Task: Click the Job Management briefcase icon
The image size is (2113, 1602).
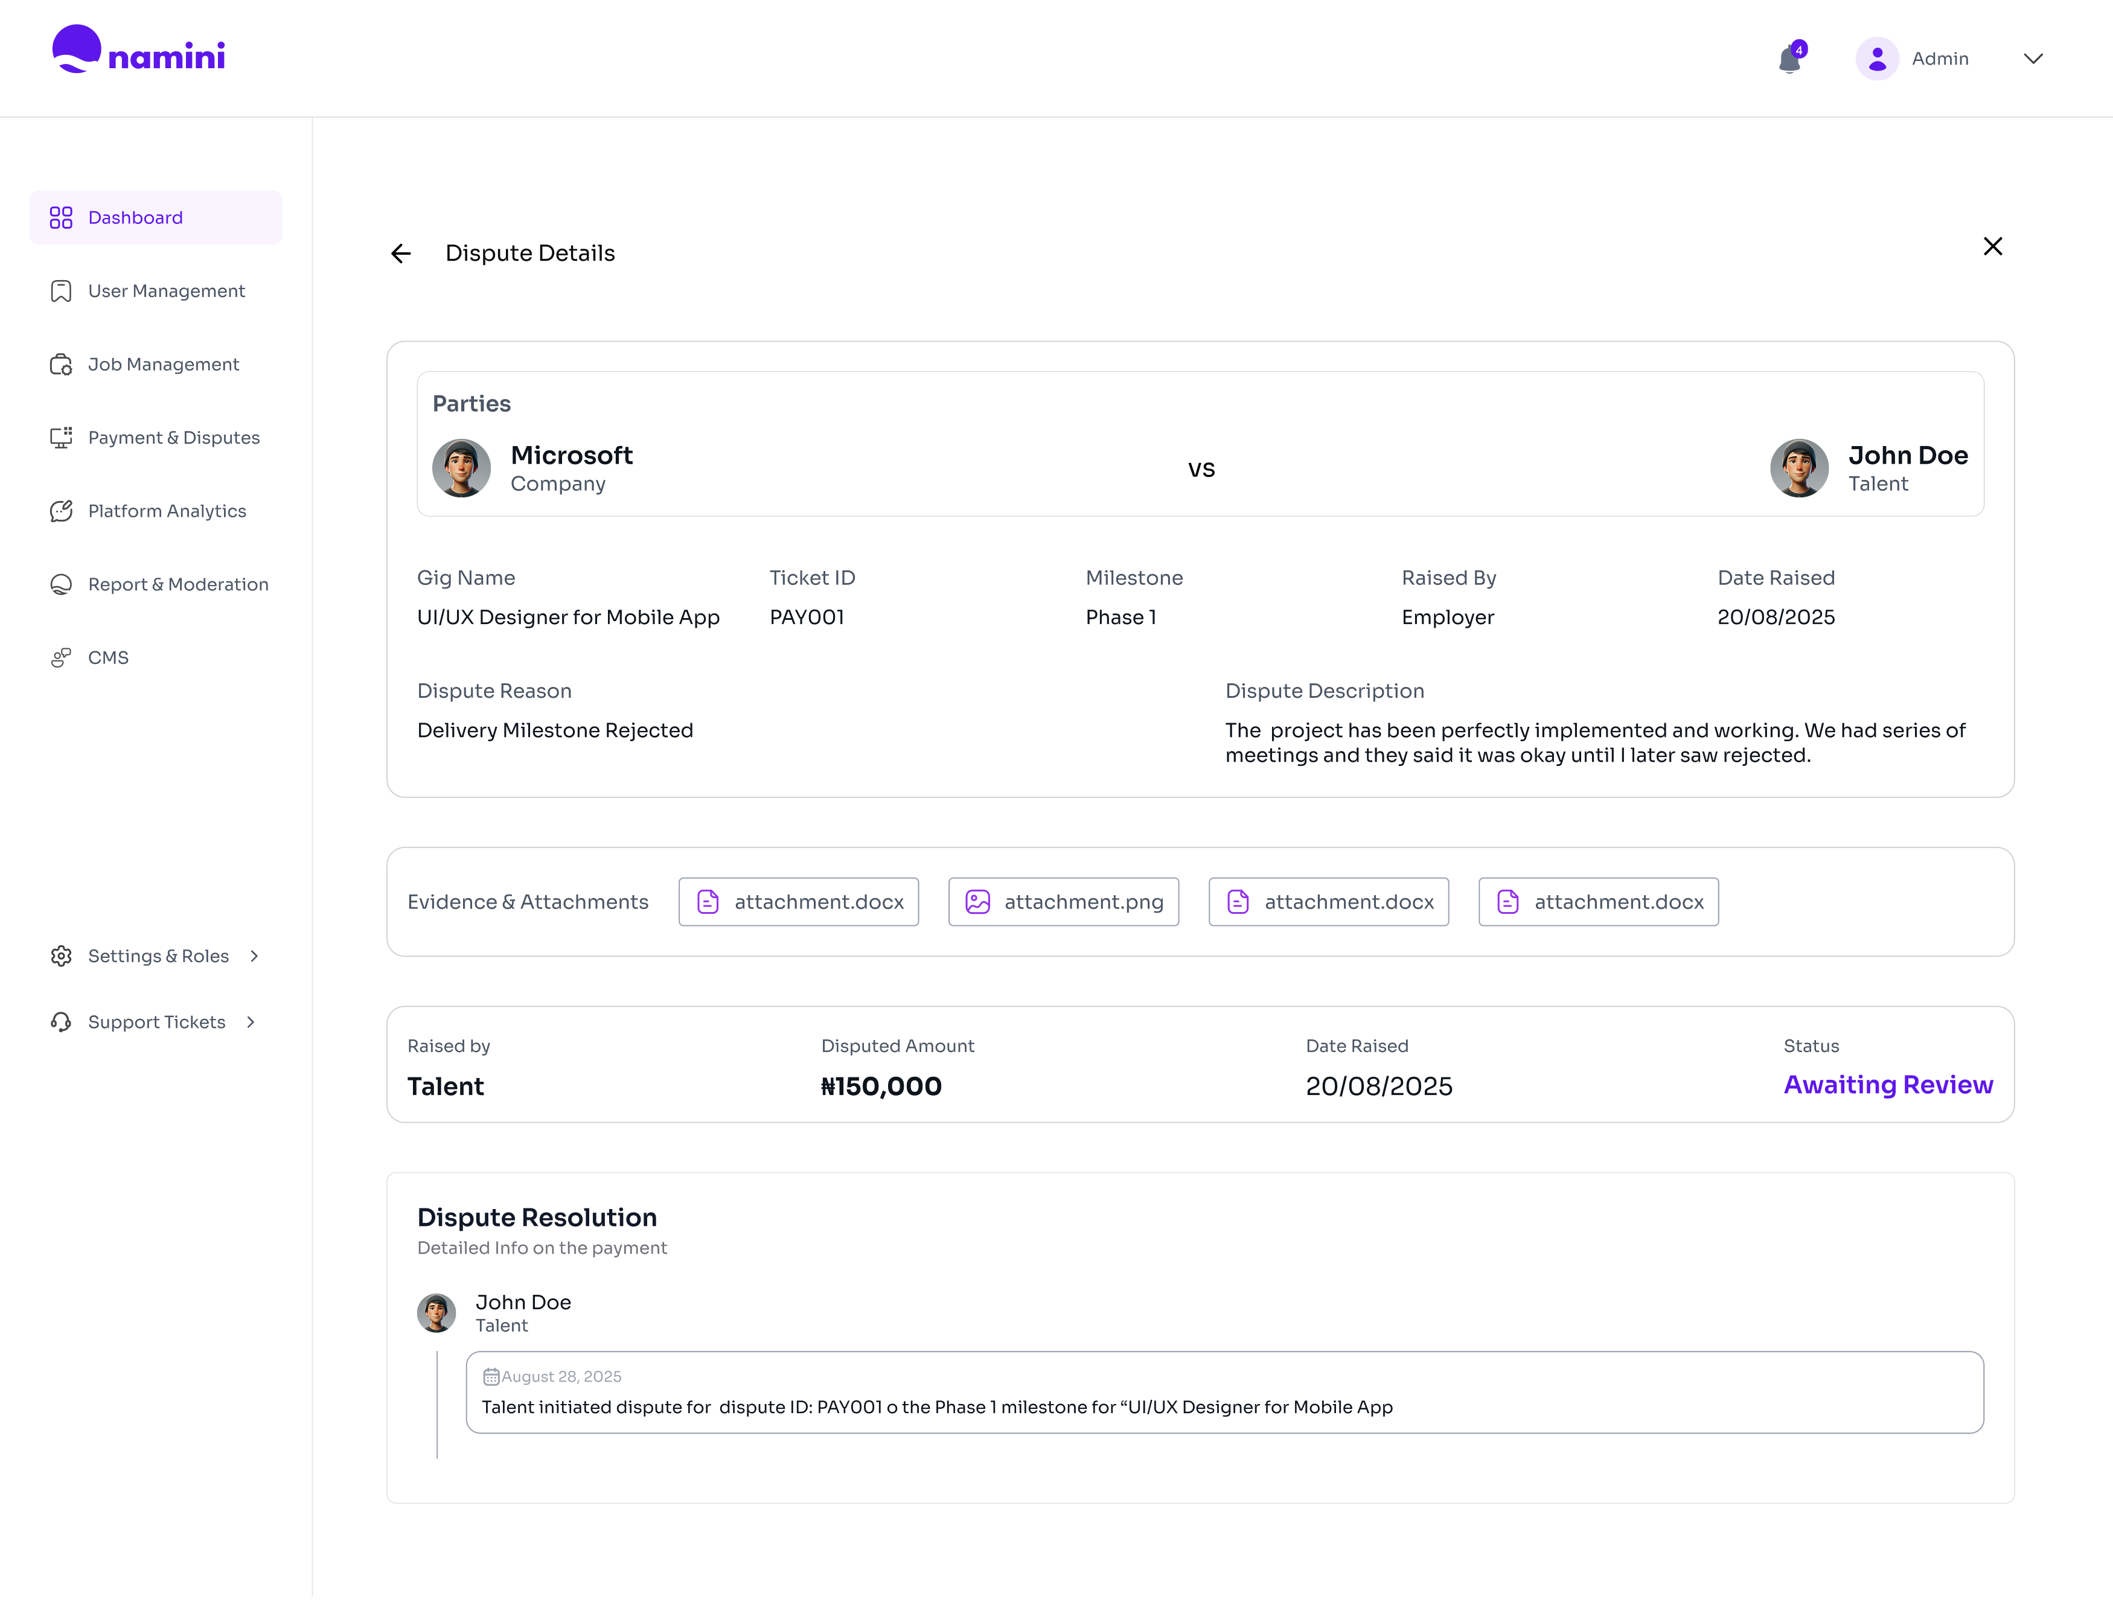Action: tap(61, 365)
